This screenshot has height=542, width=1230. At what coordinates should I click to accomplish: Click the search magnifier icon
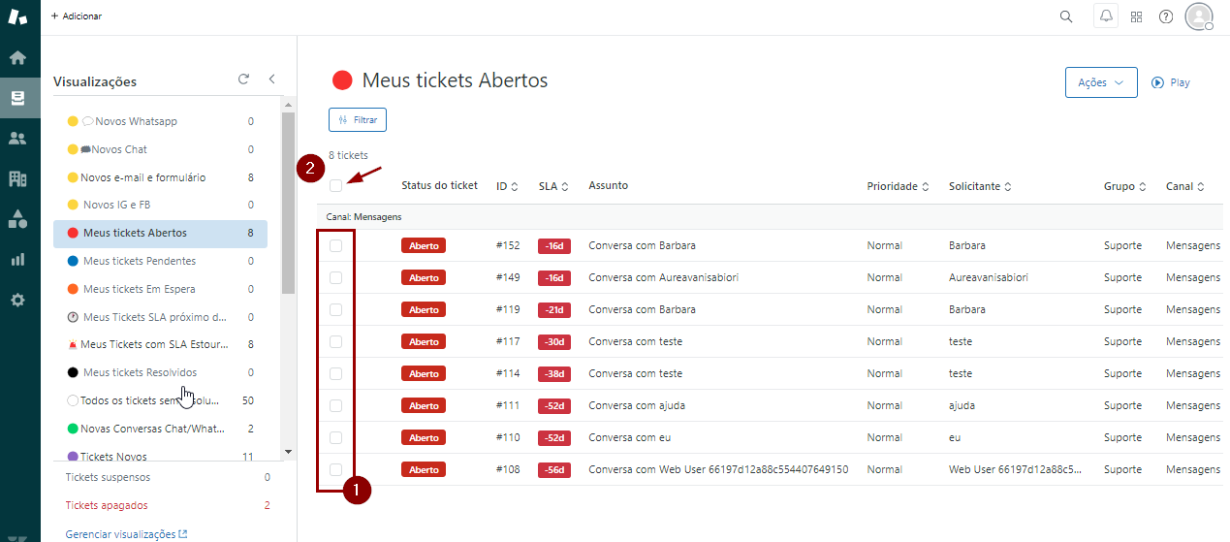point(1066,16)
